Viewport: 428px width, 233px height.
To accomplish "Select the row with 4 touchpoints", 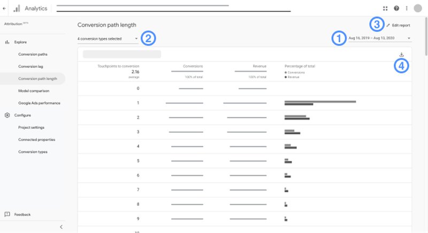I will pos(244,146).
